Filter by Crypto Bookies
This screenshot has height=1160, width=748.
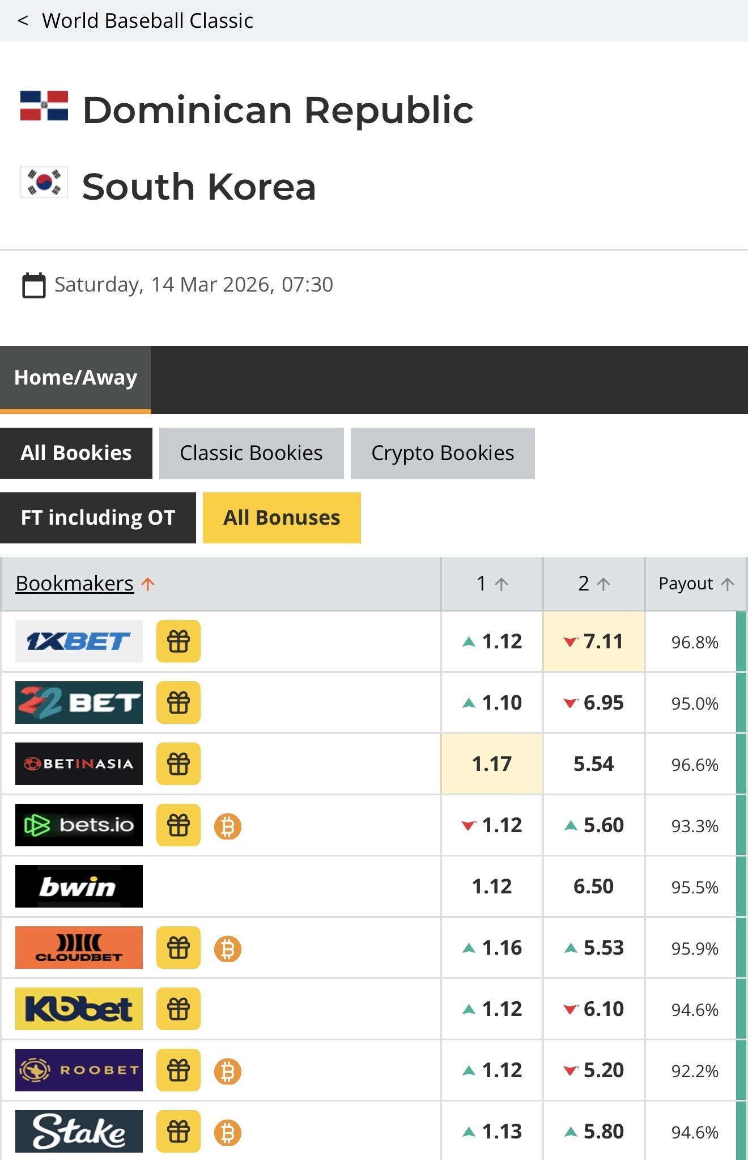(x=443, y=453)
